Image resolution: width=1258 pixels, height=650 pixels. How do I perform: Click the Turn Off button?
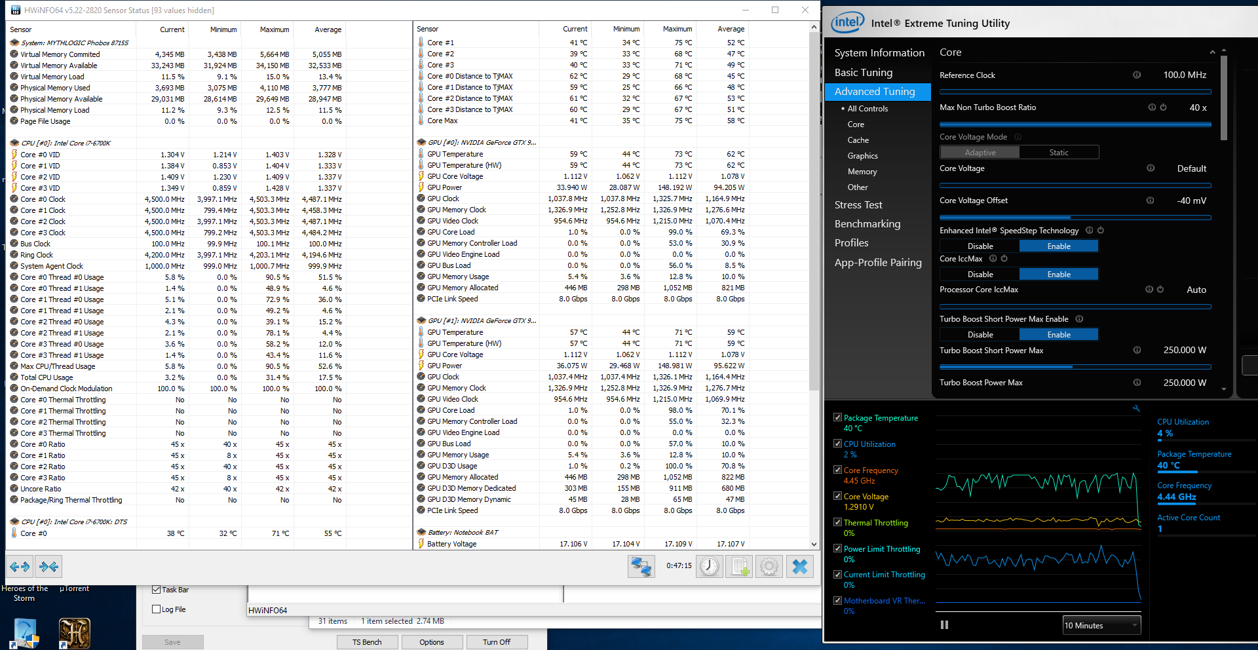point(497,642)
